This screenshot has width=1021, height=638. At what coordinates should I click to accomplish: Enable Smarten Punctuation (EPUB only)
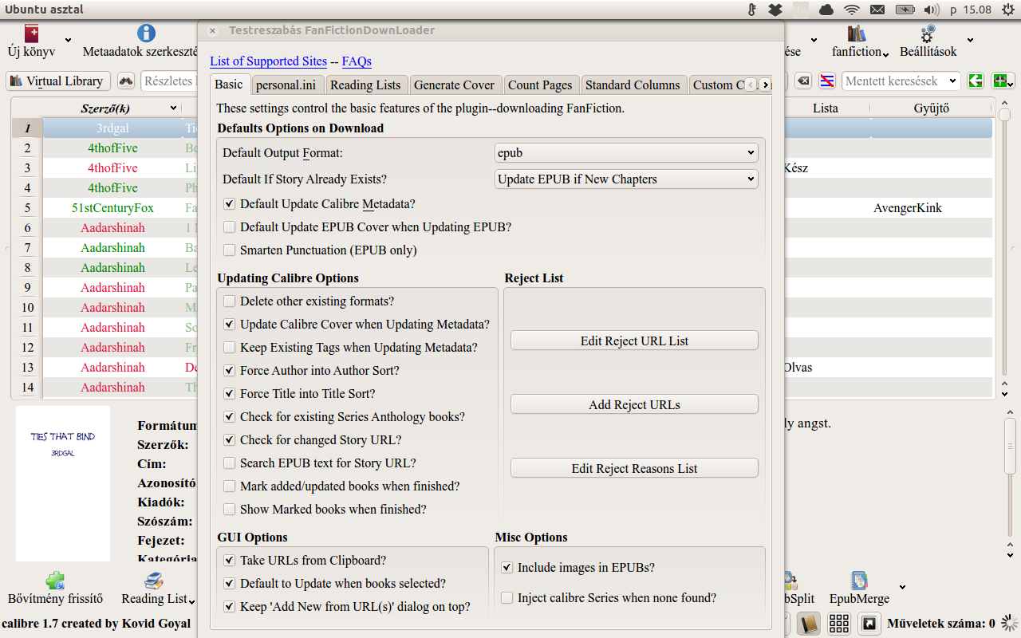[x=230, y=250]
